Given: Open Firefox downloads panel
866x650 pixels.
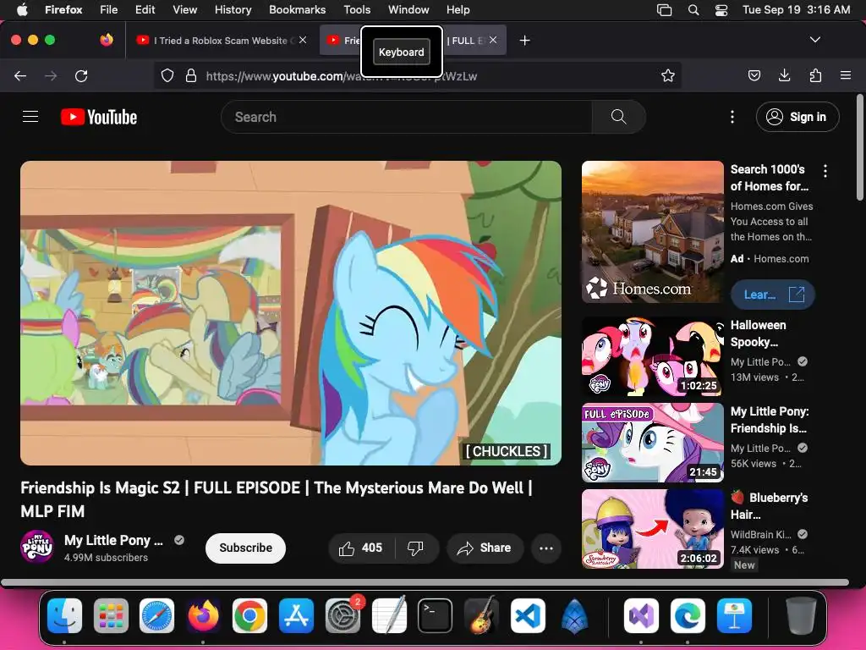Looking at the screenshot, I should [x=784, y=75].
